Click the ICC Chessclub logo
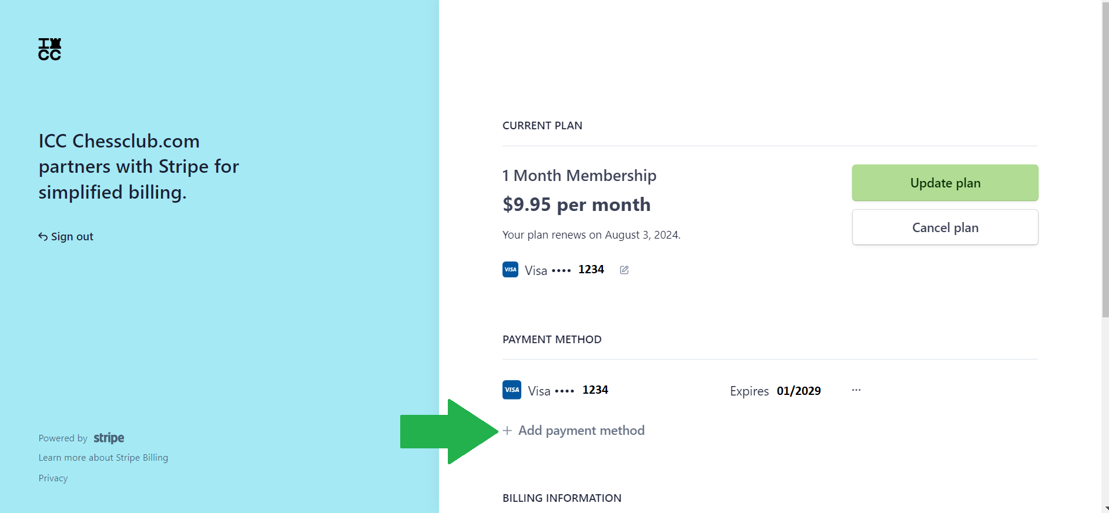1109x513 pixels. click(50, 49)
